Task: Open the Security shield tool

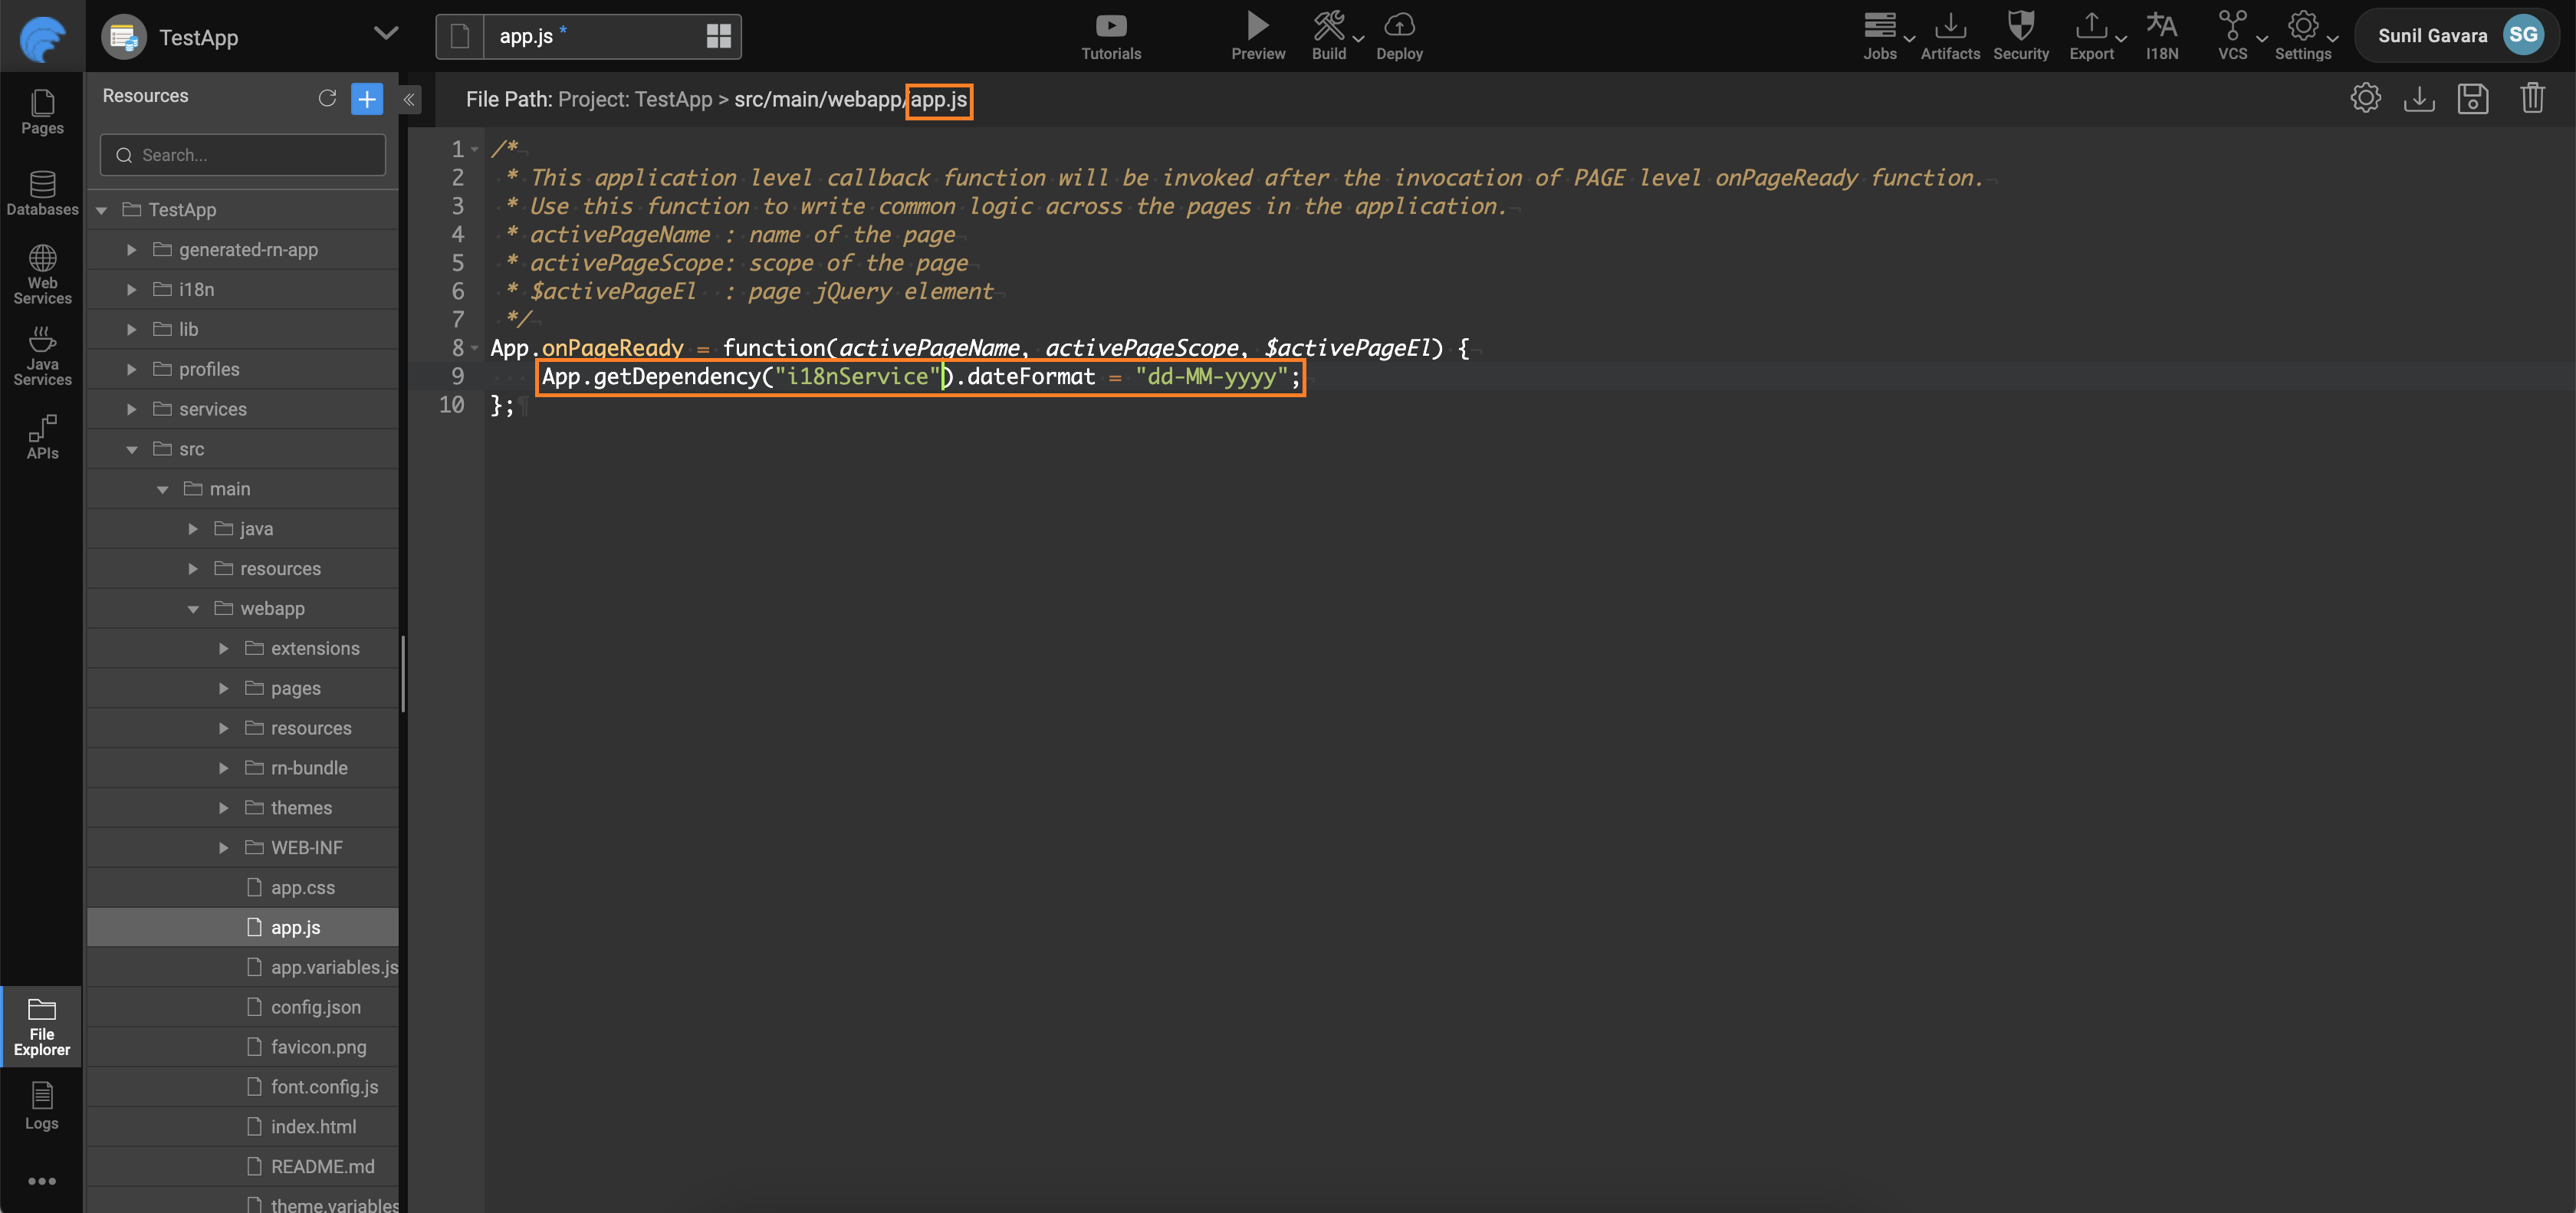Action: (x=2020, y=26)
